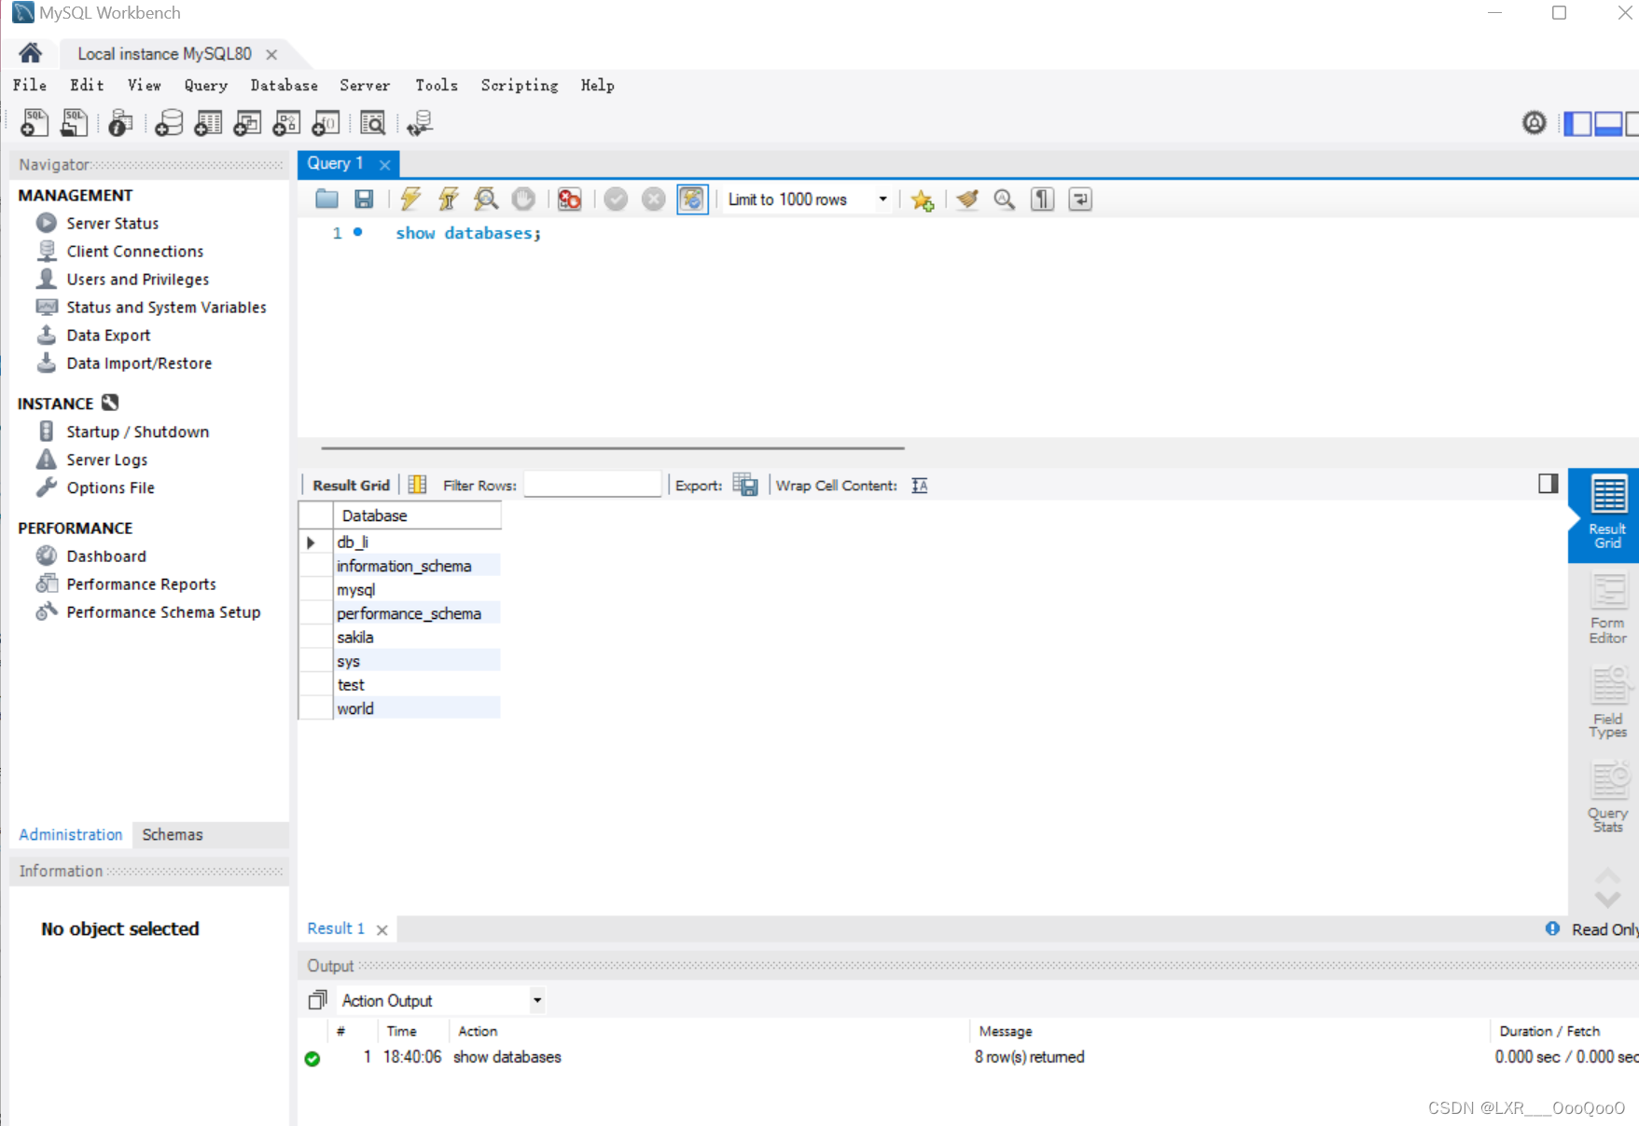Search table data icon in main toolbar
1639x1126 pixels.
(x=372, y=123)
